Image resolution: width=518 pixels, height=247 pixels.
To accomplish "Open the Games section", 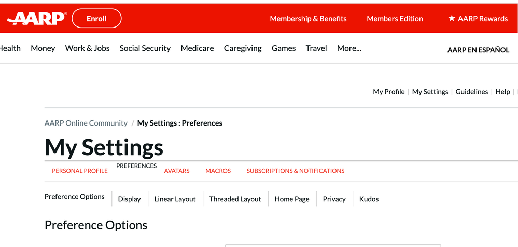I will coord(284,48).
